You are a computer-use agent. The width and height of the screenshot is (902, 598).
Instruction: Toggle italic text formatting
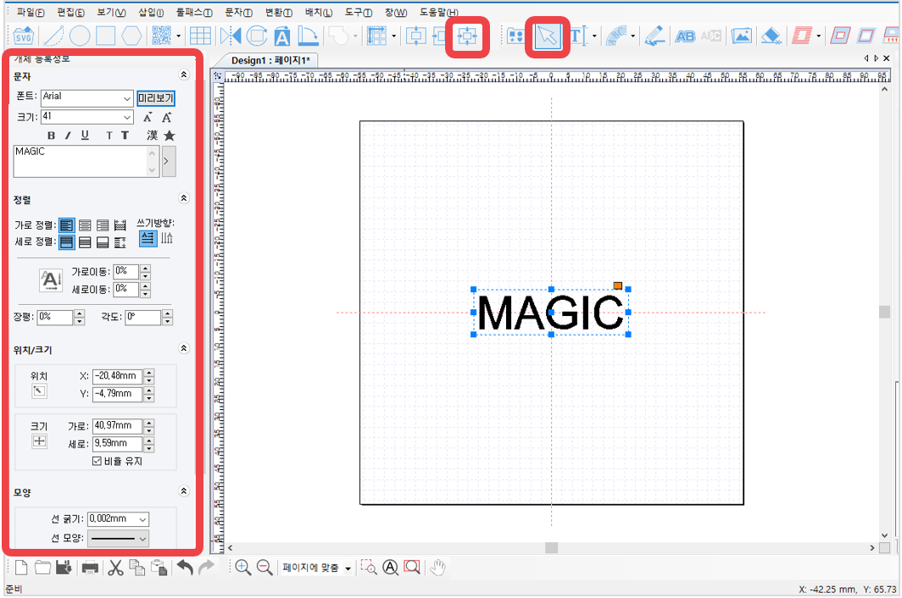click(x=68, y=136)
